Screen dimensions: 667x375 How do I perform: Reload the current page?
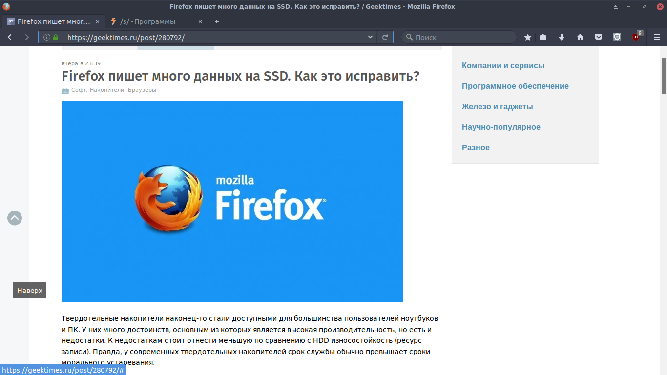click(x=385, y=37)
